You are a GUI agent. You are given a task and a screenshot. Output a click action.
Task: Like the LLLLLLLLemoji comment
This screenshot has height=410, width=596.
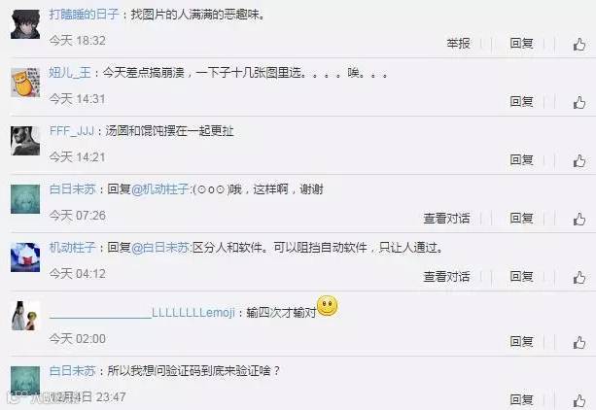point(579,342)
